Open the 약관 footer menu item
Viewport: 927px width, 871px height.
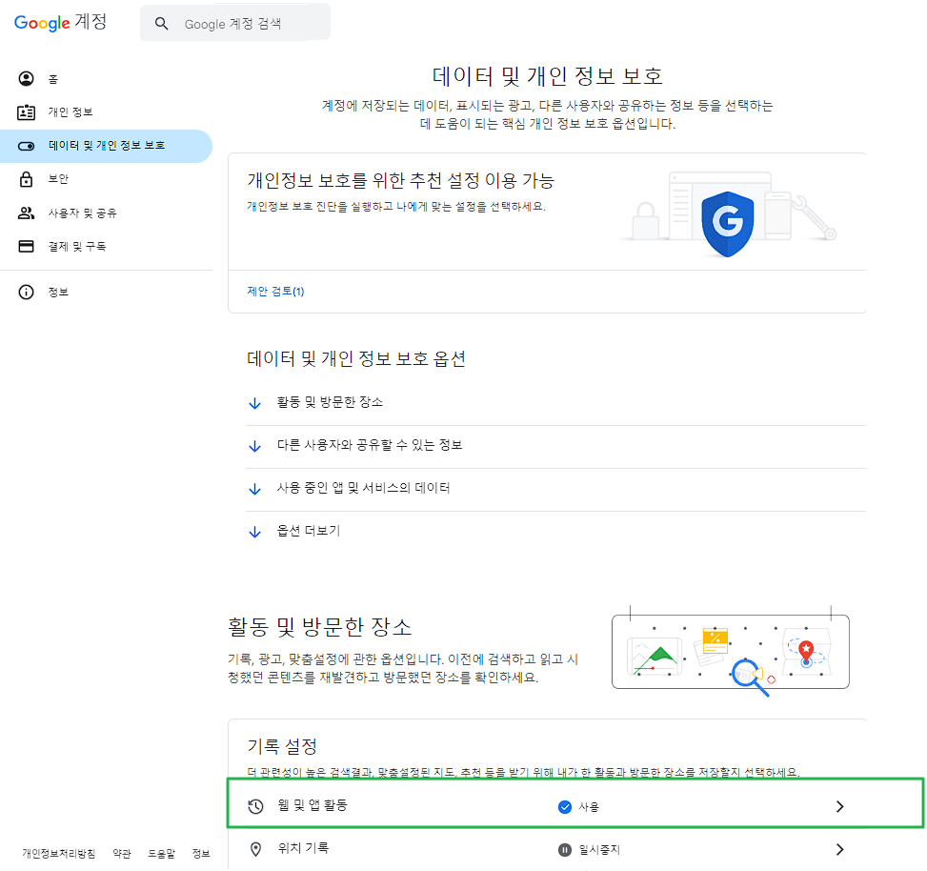click(x=122, y=854)
